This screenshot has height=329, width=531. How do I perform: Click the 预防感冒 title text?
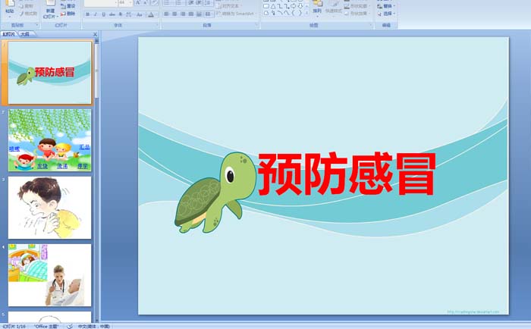(347, 174)
